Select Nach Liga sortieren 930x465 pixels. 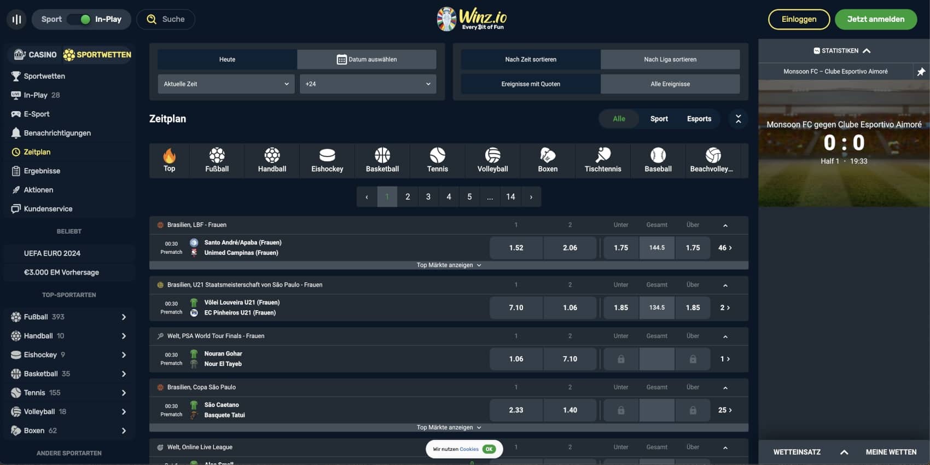click(670, 59)
